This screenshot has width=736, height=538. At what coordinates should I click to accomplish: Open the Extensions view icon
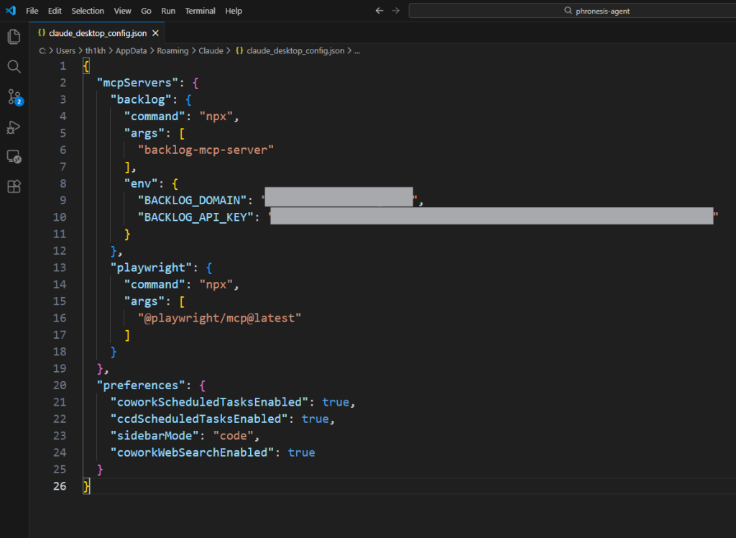13,186
